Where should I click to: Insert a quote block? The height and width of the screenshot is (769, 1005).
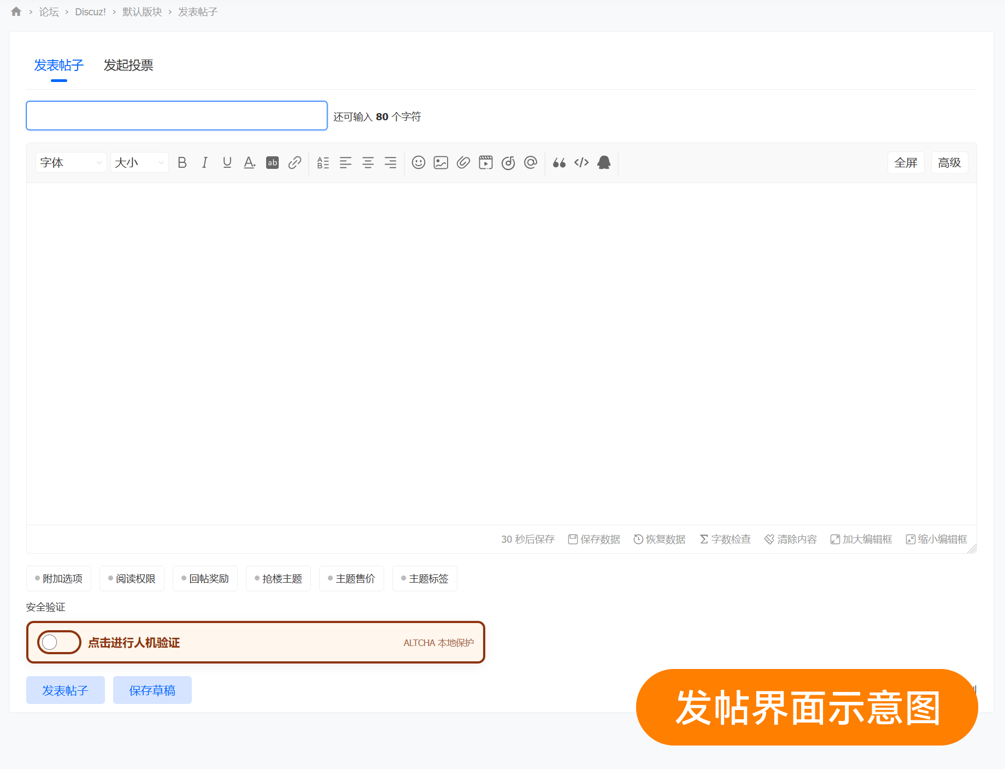pos(559,162)
